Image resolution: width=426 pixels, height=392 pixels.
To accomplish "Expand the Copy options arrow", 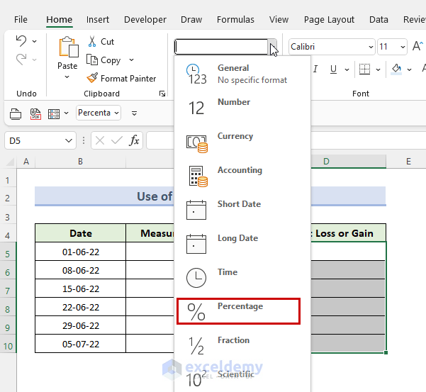I will pyautogui.click(x=132, y=60).
